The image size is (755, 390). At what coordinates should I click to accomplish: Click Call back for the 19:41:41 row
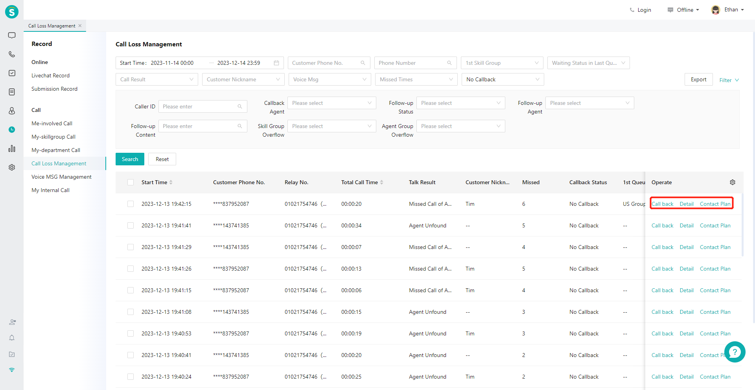coord(662,225)
